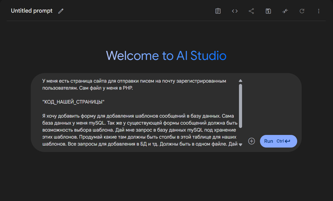Click the line starting "Я хочу добавить форму"
Screen dimensions: 333x201
(138, 116)
